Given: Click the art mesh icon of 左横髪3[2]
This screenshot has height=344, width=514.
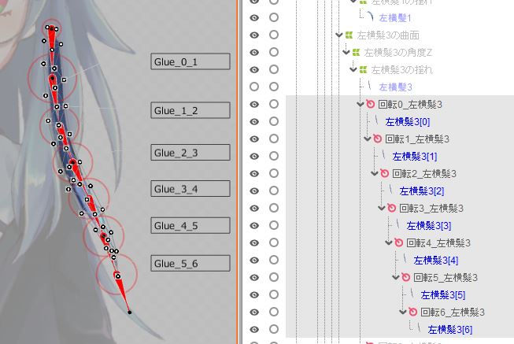Looking at the screenshot, I should click(x=391, y=190).
